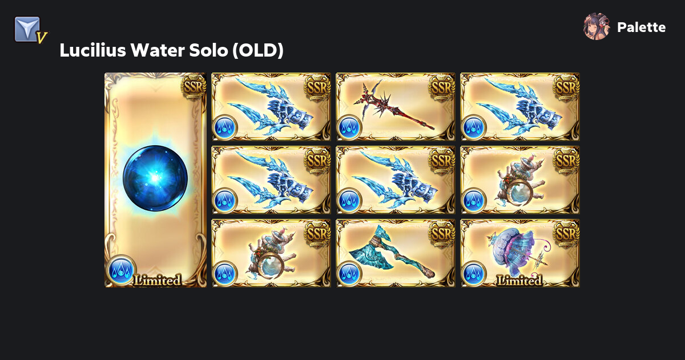Click SSR badge on jellyfish weapon card
The image size is (685, 360).
coord(567,233)
